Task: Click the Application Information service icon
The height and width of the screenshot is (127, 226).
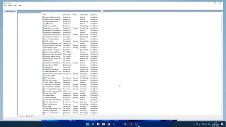Action: [43, 28]
